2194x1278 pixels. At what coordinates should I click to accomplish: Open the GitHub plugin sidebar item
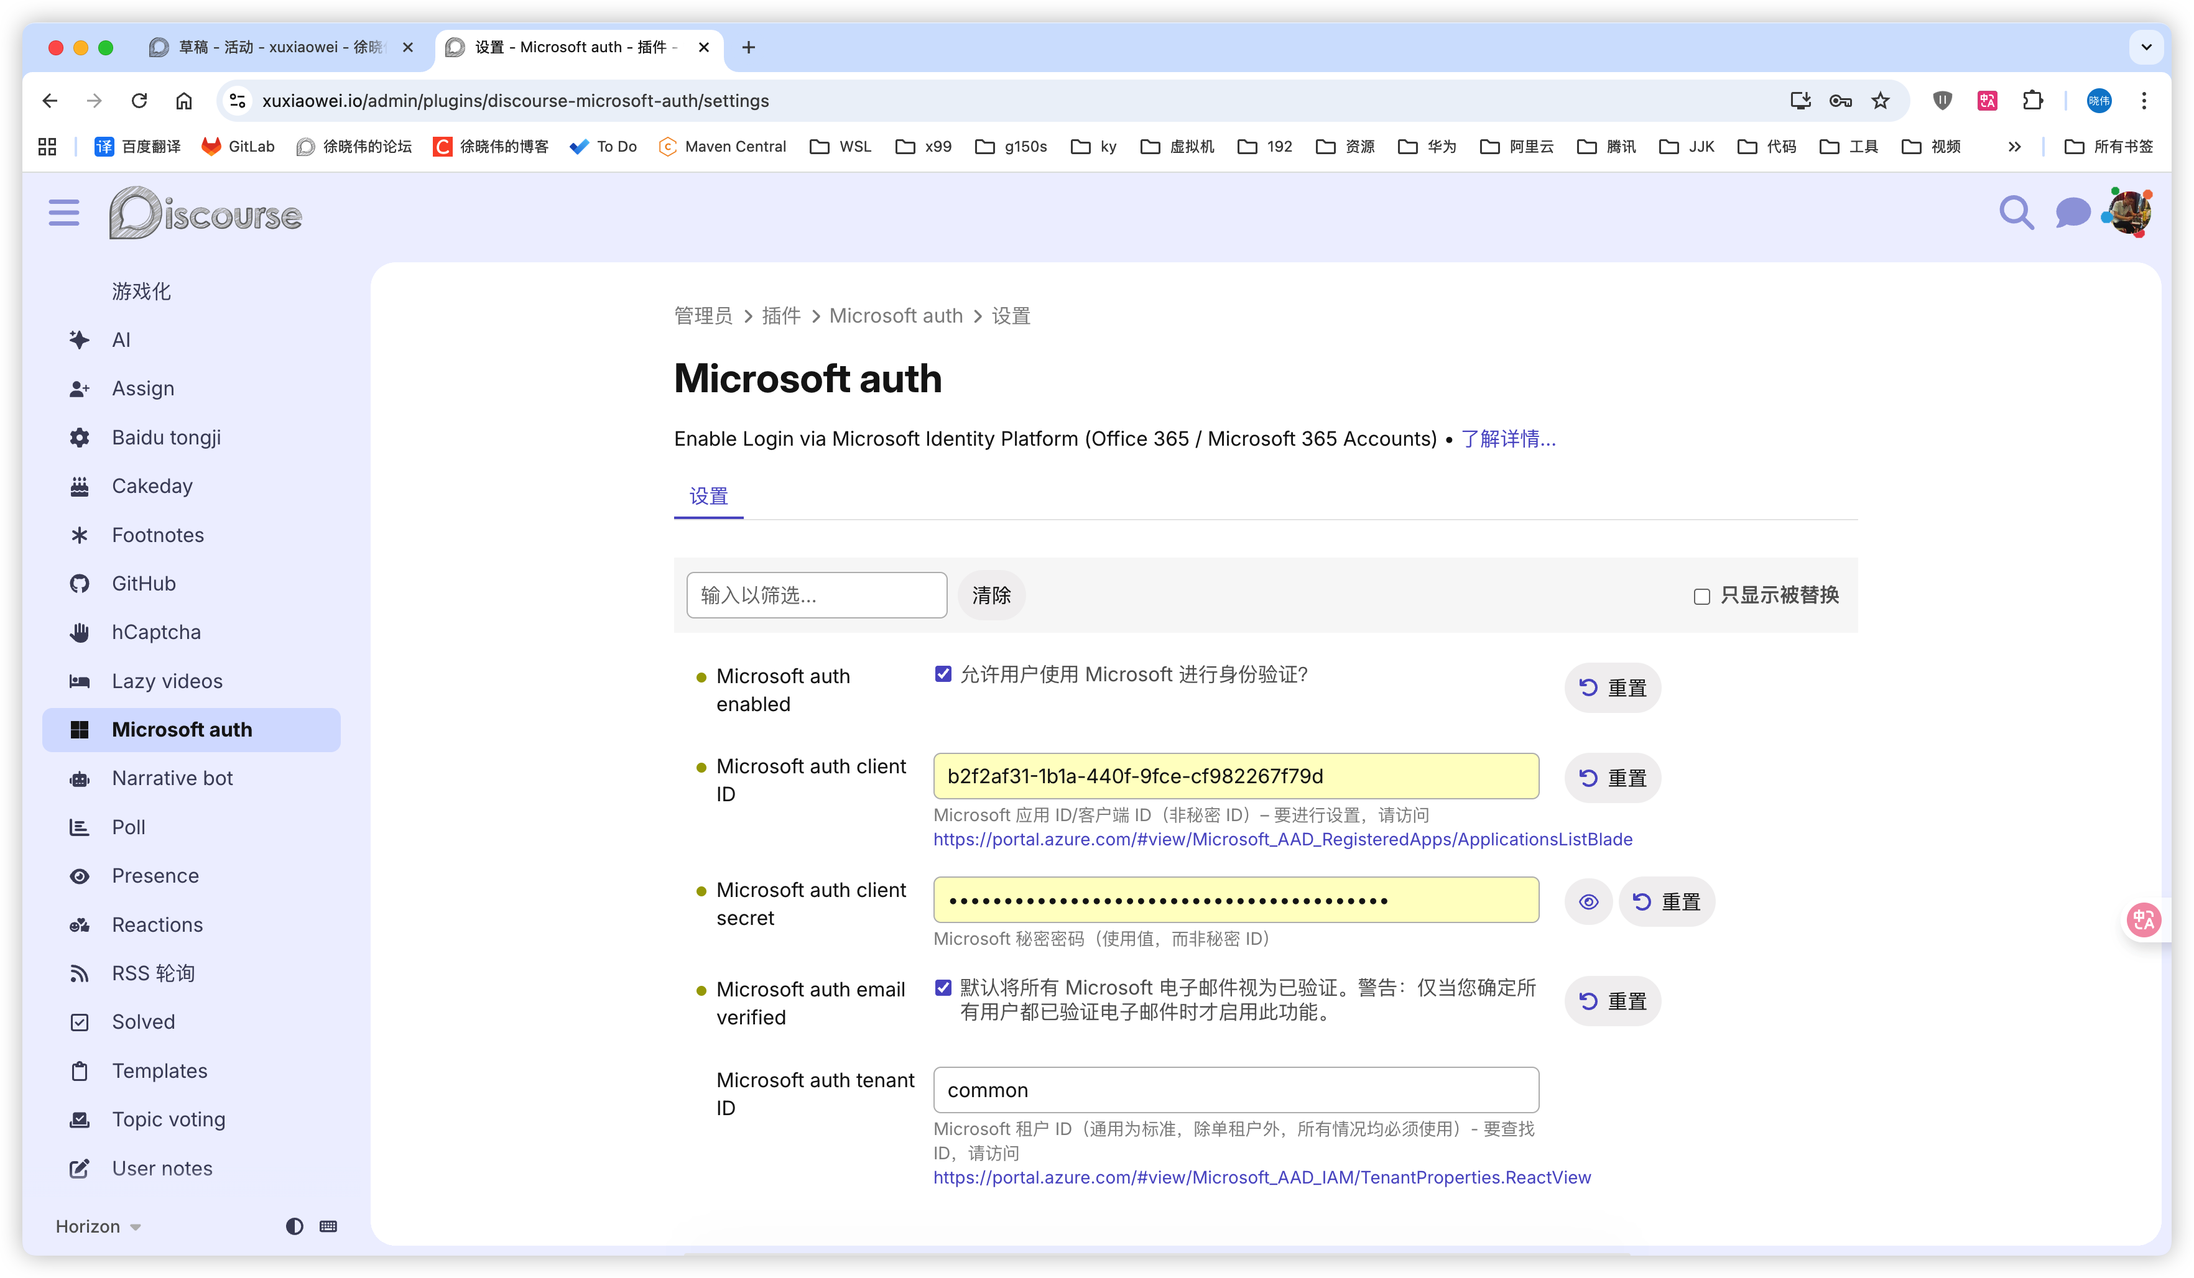coord(144,584)
